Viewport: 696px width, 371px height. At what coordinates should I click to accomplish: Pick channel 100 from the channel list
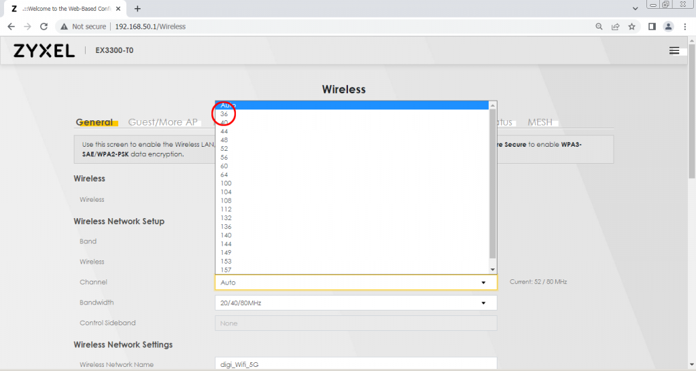(x=226, y=183)
